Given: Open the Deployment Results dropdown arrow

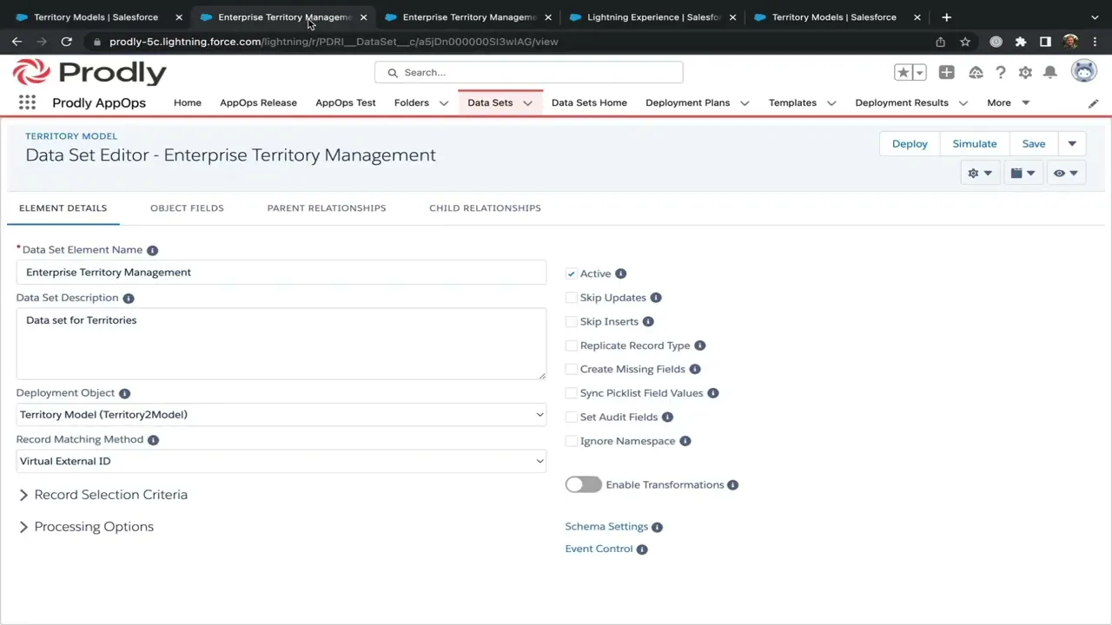Looking at the screenshot, I should pos(963,103).
